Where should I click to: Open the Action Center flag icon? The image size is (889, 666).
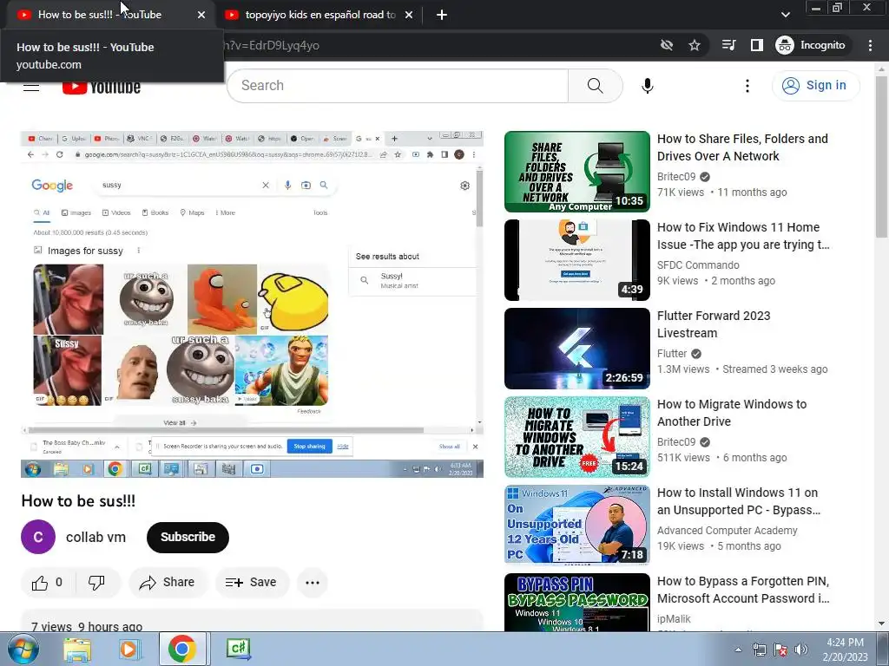pos(780,650)
